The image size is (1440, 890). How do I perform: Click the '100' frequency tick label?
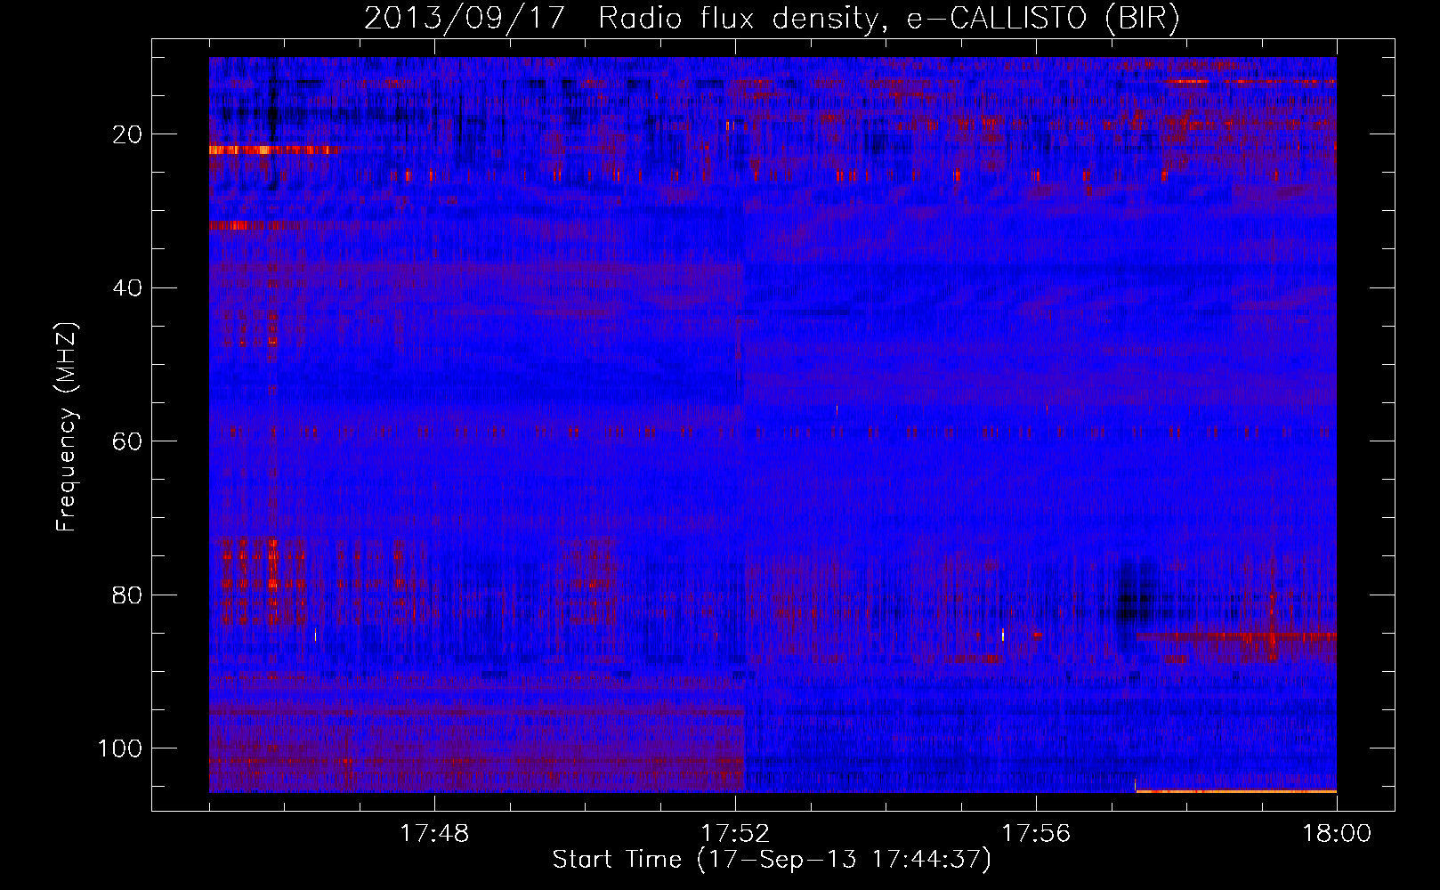pyautogui.click(x=120, y=748)
